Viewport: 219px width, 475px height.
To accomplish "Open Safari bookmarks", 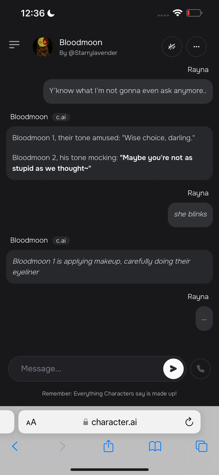I will coord(155,446).
